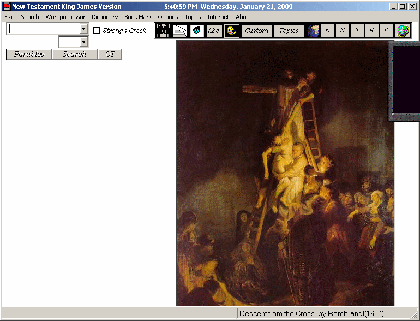
Task: Open the Dictionary menu
Action: tap(105, 17)
